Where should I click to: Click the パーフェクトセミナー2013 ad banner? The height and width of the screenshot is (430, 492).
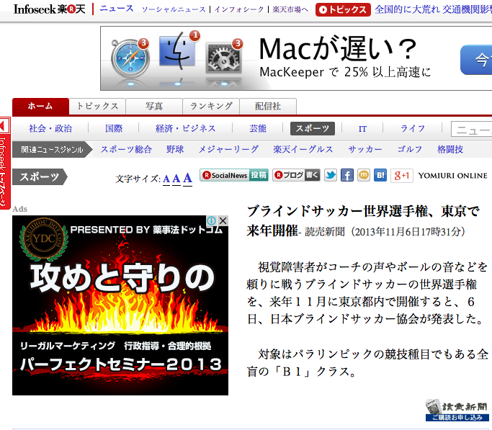click(120, 305)
